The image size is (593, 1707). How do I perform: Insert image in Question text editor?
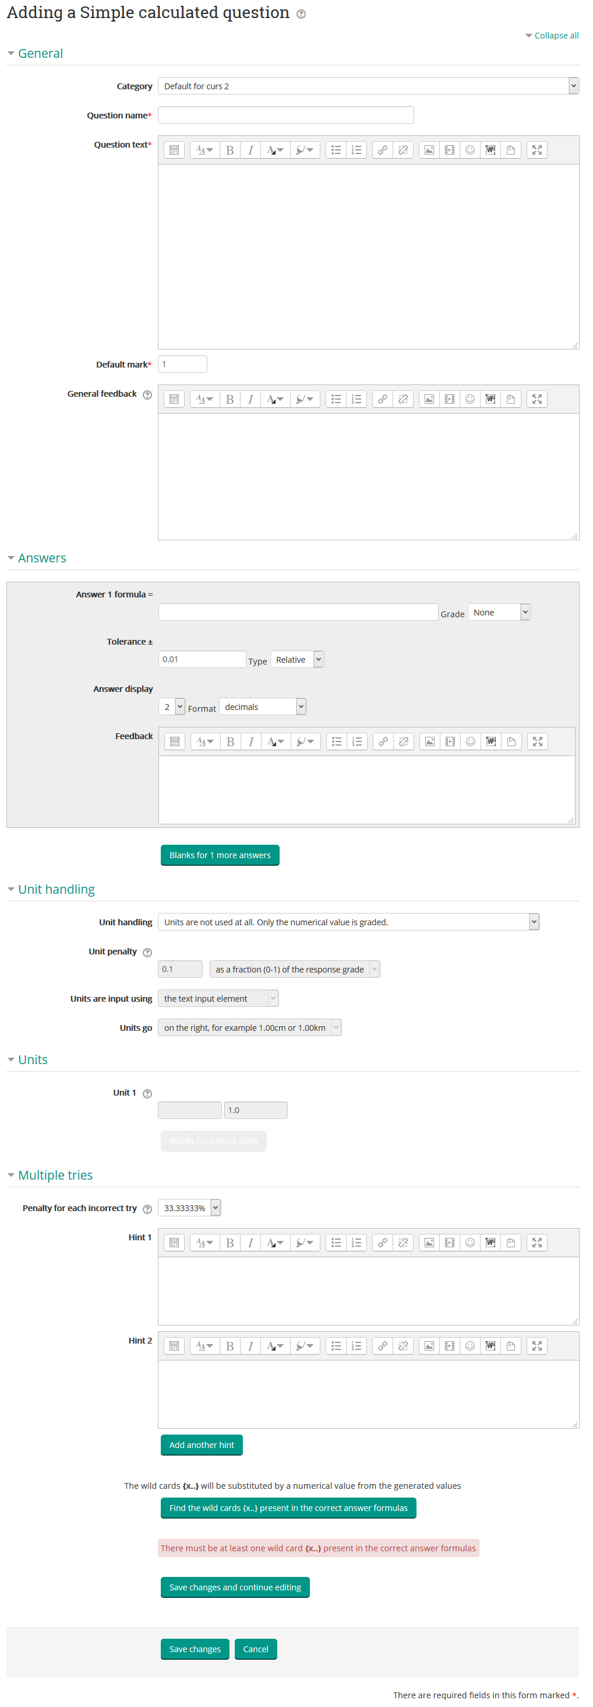coord(429,150)
